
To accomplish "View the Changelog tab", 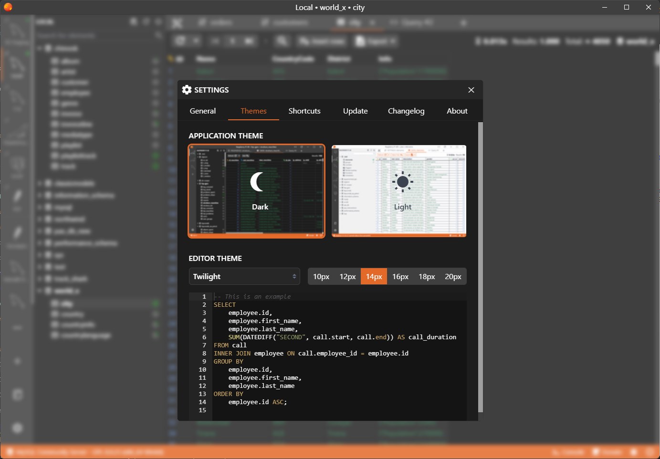I will pos(406,111).
